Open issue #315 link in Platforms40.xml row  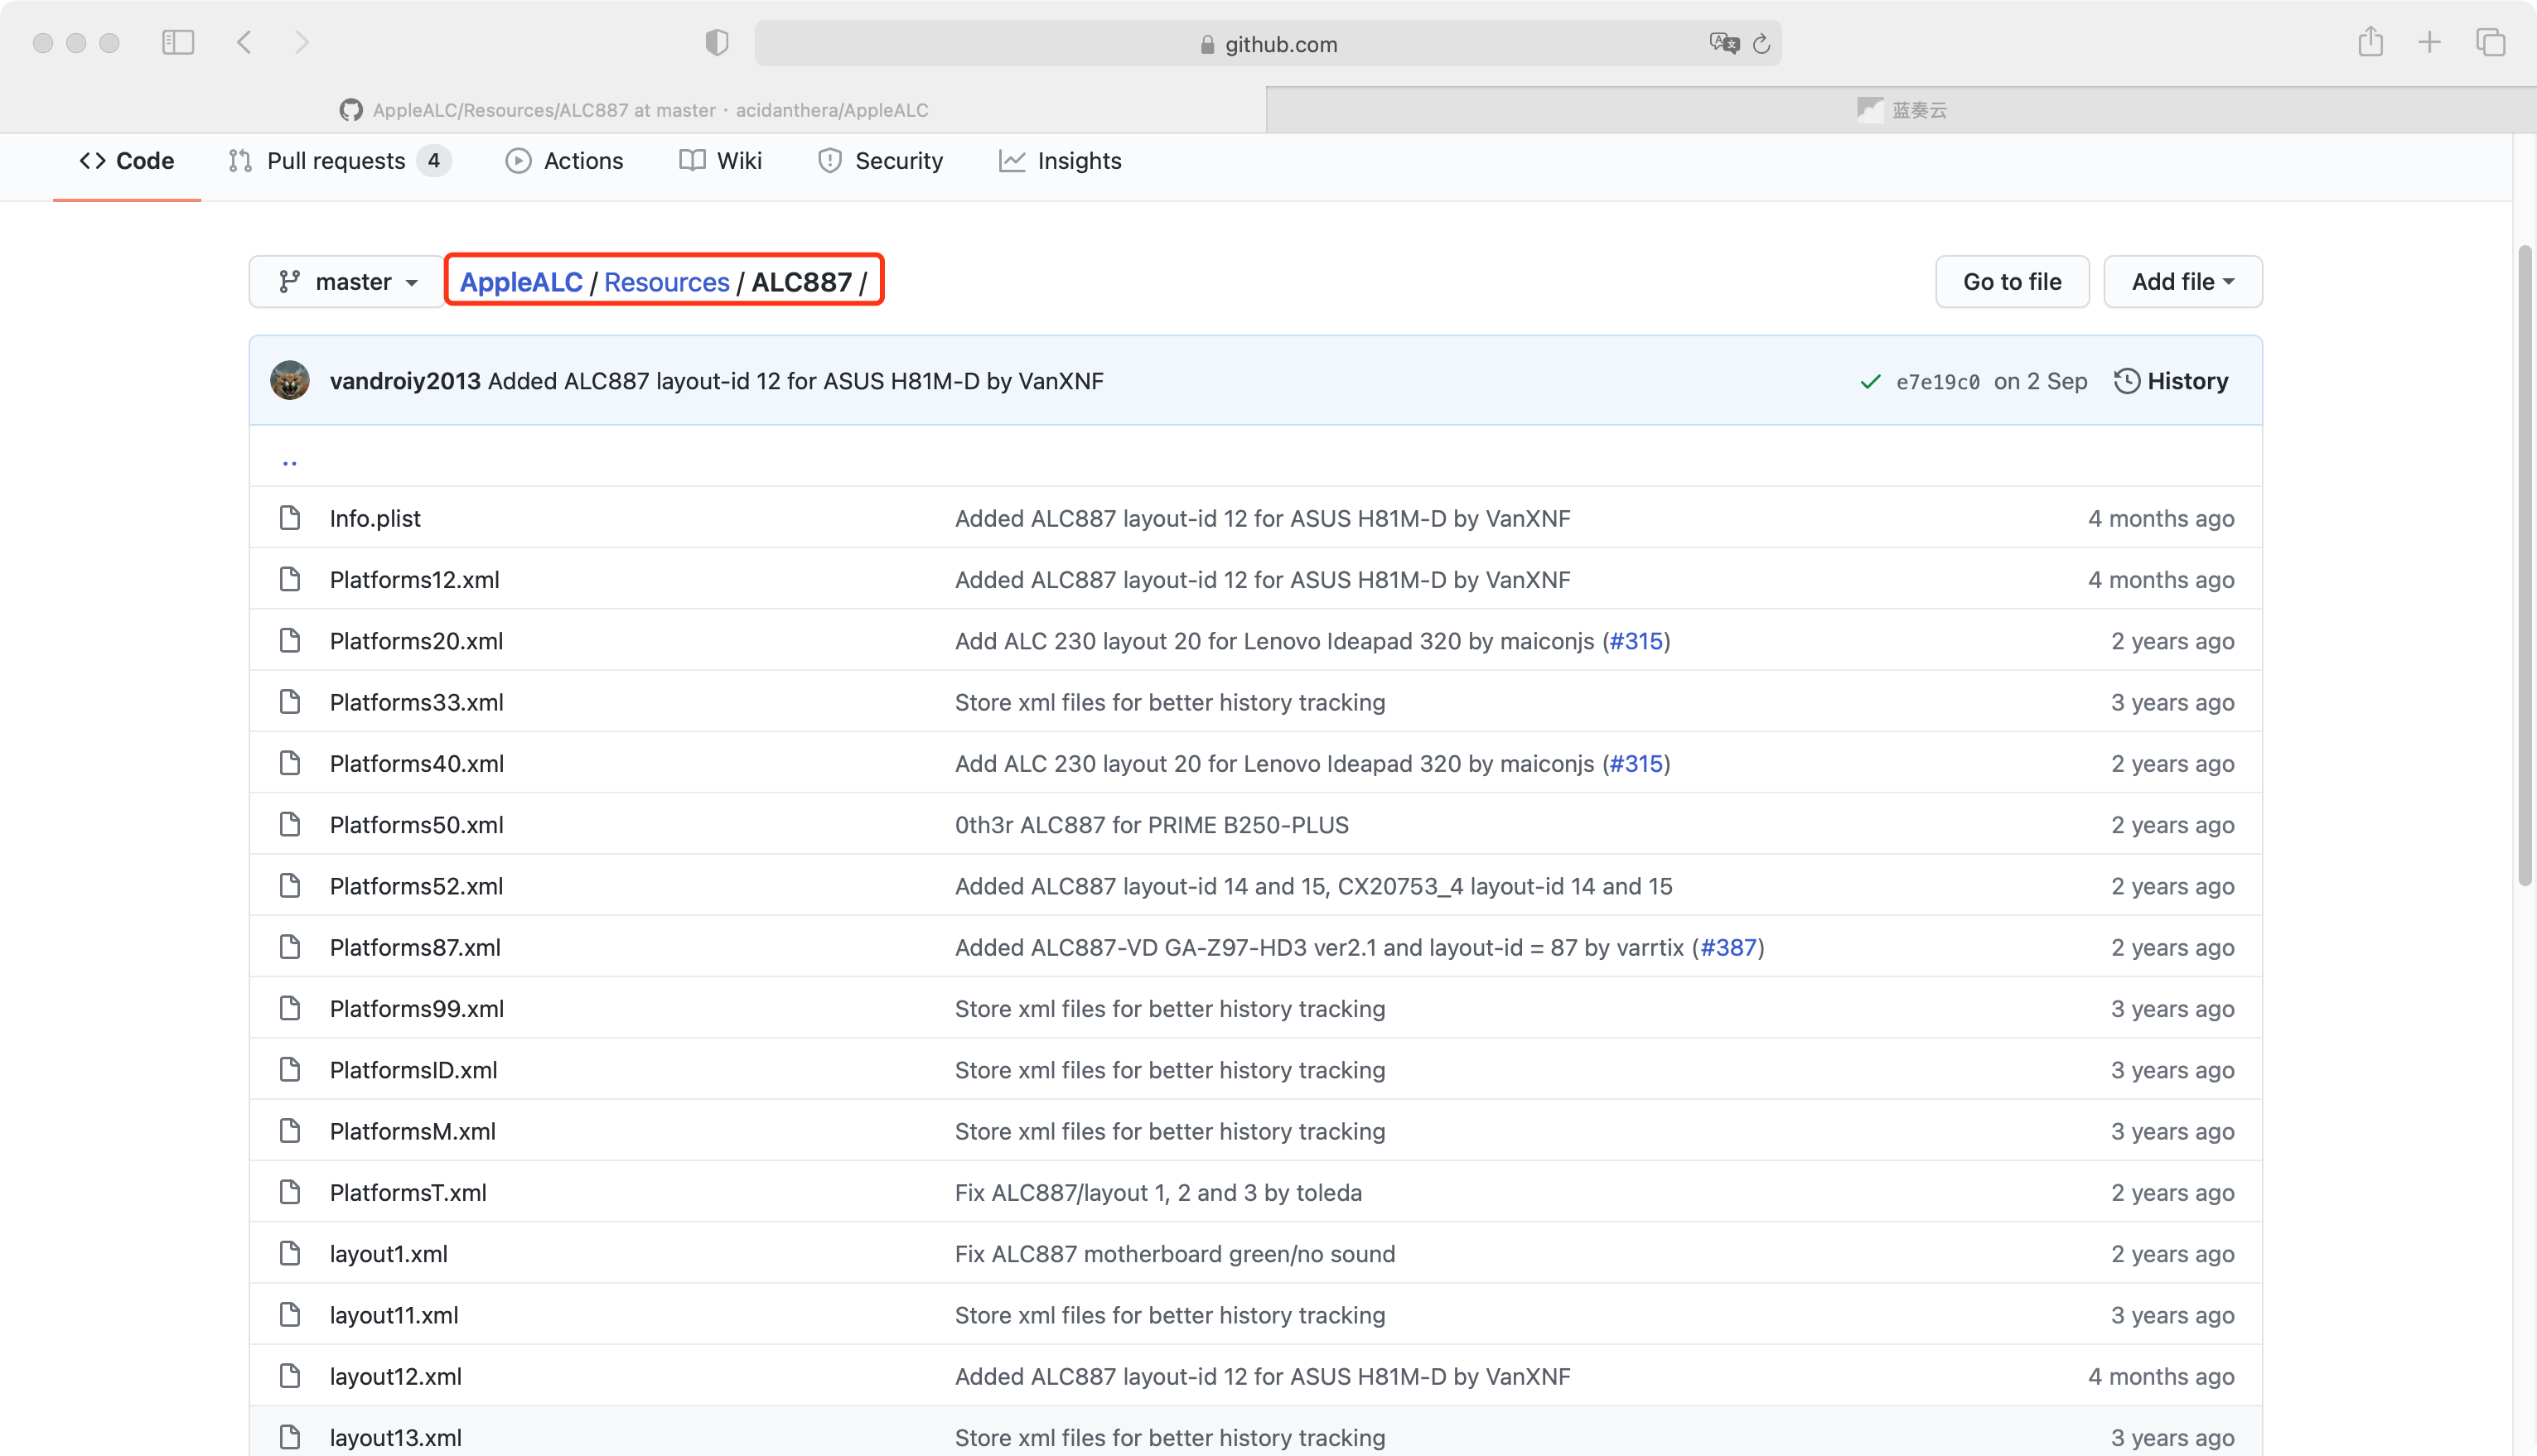[1636, 763]
